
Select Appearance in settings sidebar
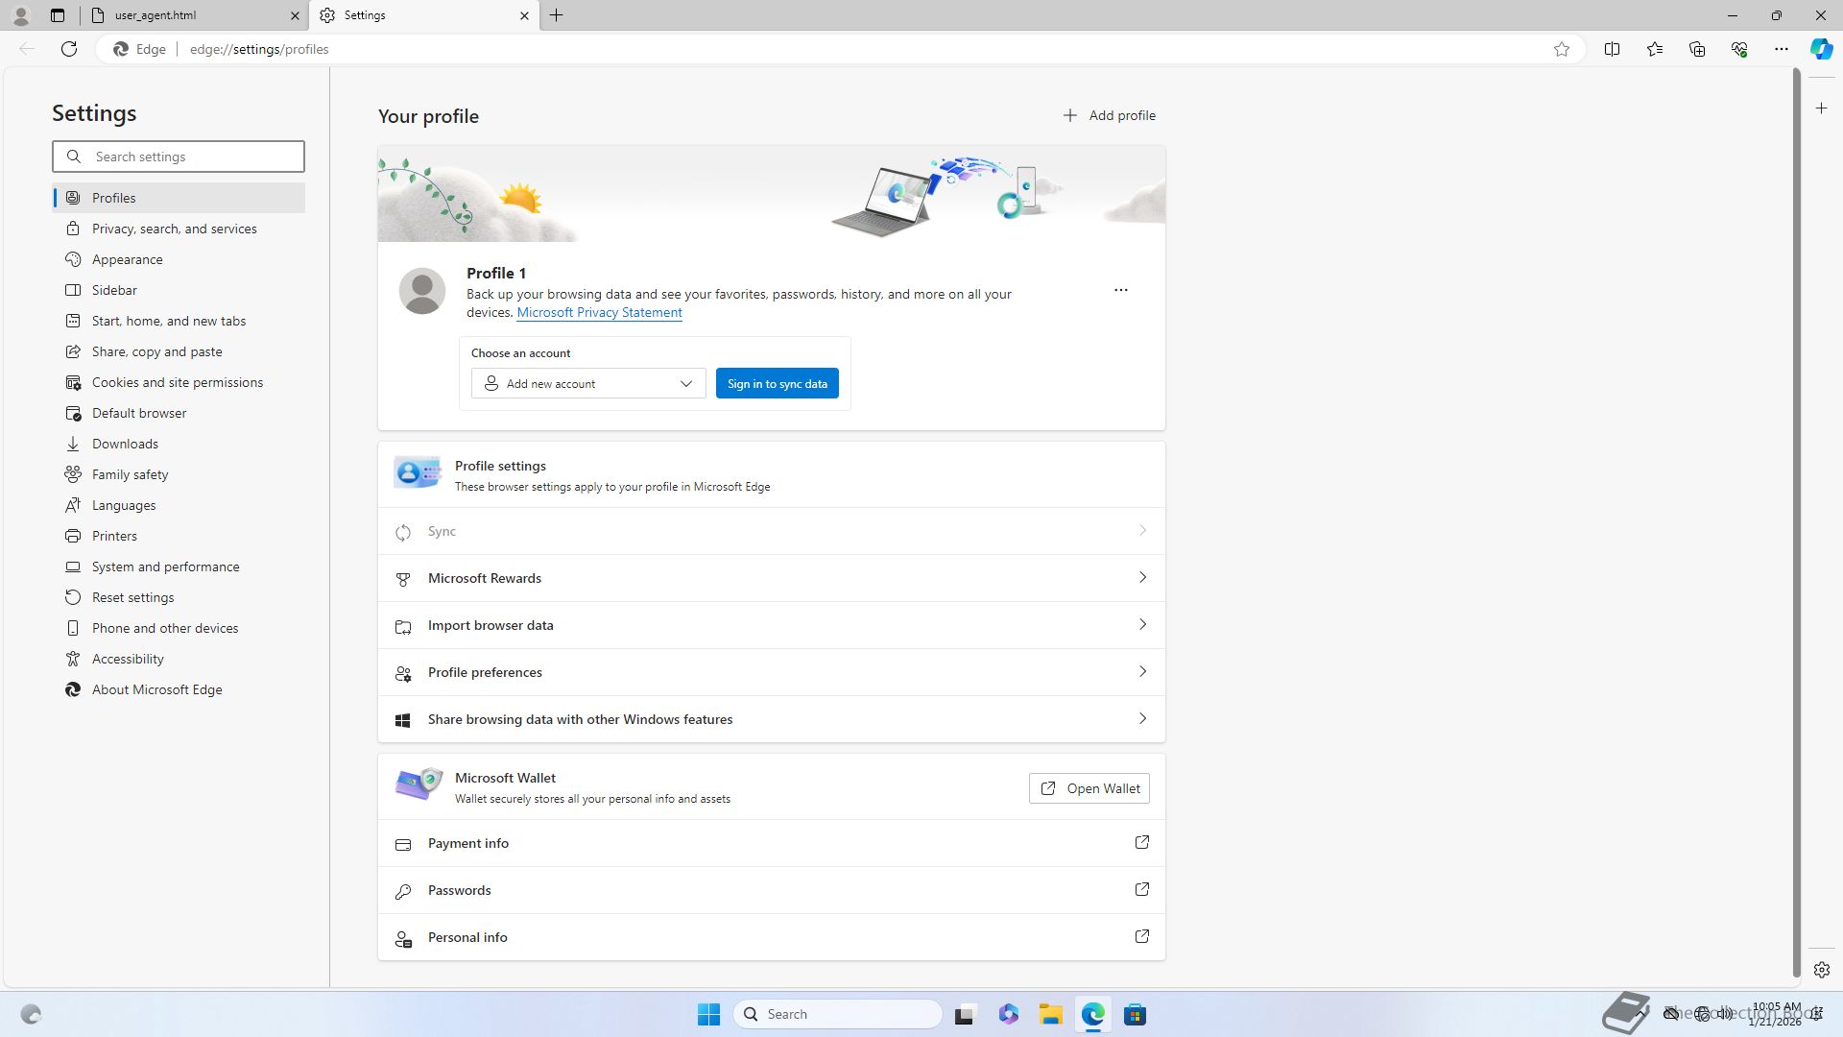point(127,259)
